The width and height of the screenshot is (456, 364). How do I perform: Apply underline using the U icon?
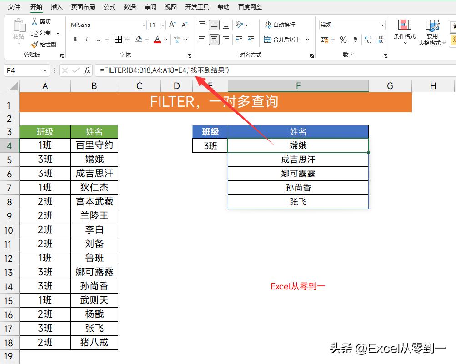coord(98,40)
